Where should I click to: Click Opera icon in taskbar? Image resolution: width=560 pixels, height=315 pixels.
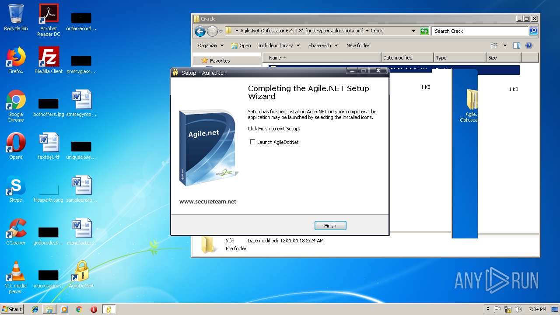(x=94, y=309)
